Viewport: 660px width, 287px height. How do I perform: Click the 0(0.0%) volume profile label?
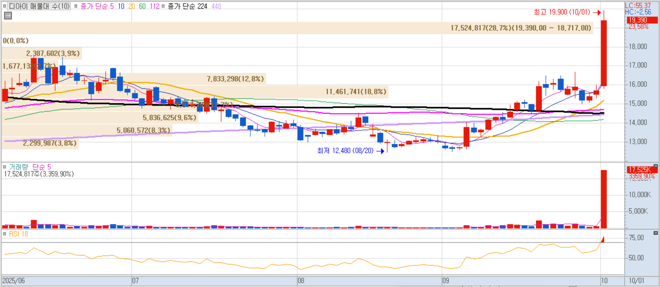tap(16, 40)
